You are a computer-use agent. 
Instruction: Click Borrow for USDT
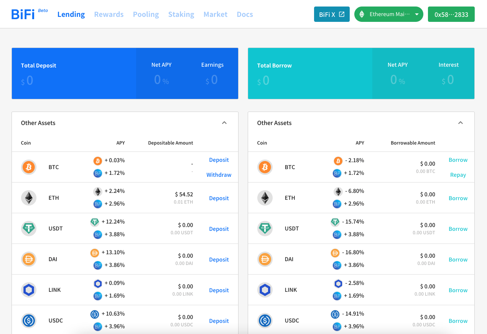(x=458, y=229)
